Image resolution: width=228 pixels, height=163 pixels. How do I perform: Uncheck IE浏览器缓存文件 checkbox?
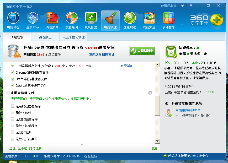pyautogui.click(x=12, y=66)
